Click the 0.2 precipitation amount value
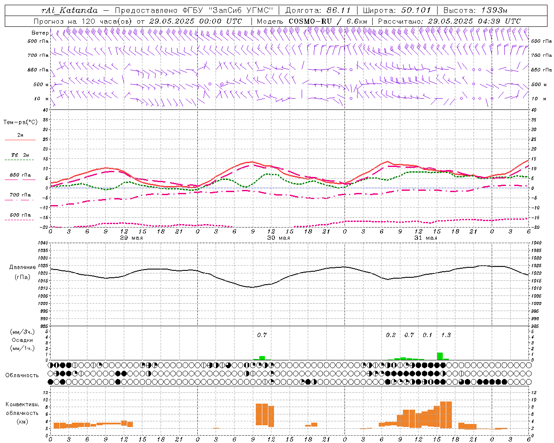 [x=391, y=335]
